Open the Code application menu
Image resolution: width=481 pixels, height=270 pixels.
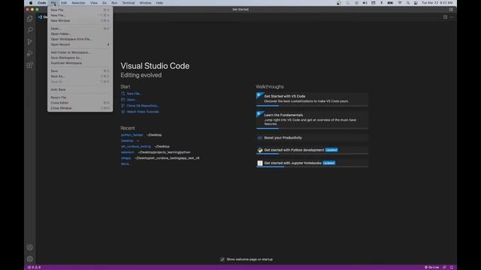point(42,3)
